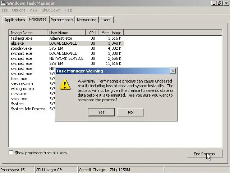Close the Windows Task Manager window
Viewport: 230px width, 173px height.
click(x=226, y=3)
